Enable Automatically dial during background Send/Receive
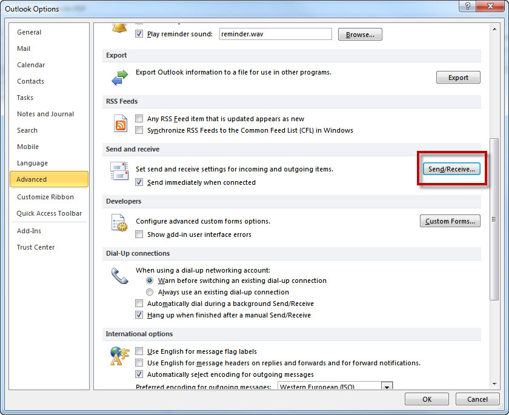 click(x=139, y=304)
